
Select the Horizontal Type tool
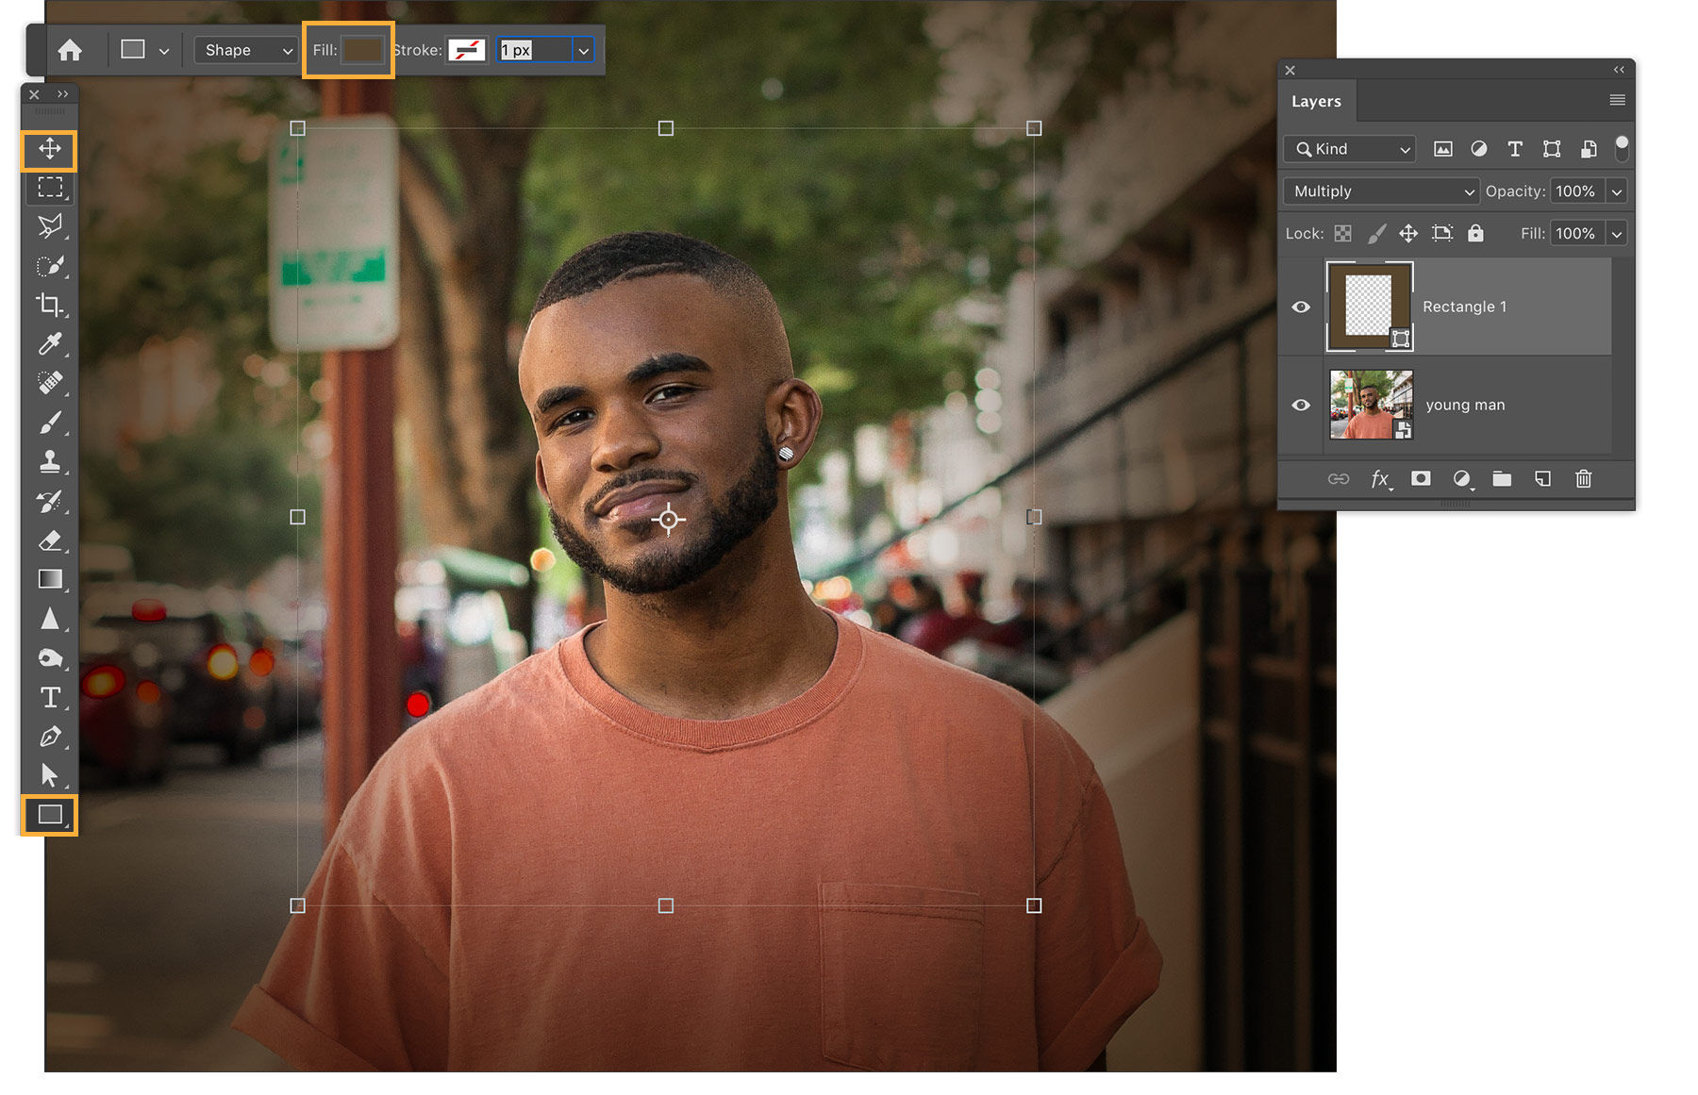point(50,698)
